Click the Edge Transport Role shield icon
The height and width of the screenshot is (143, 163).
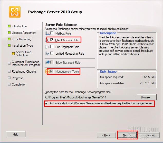point(47,62)
